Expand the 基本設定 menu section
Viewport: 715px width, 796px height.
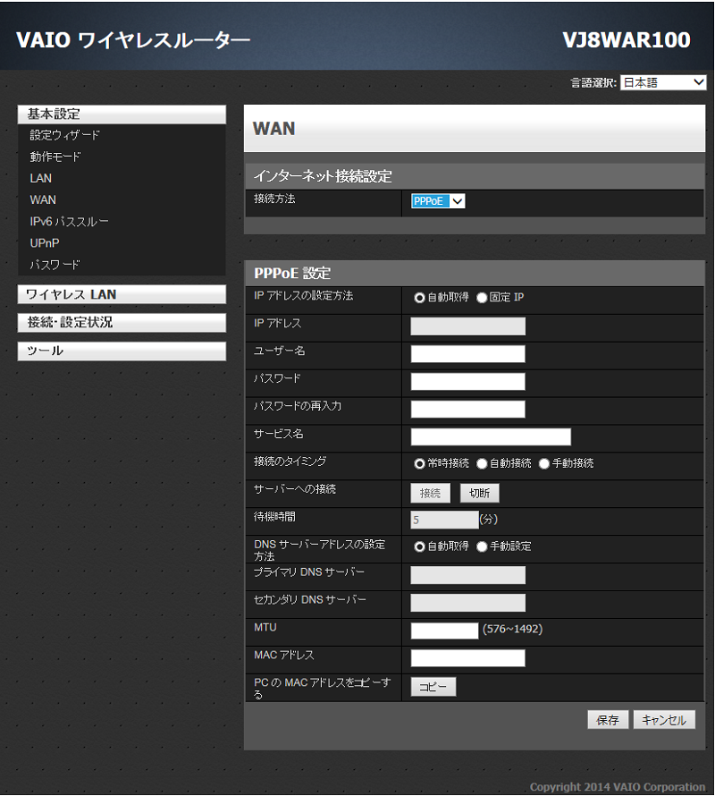tap(122, 114)
